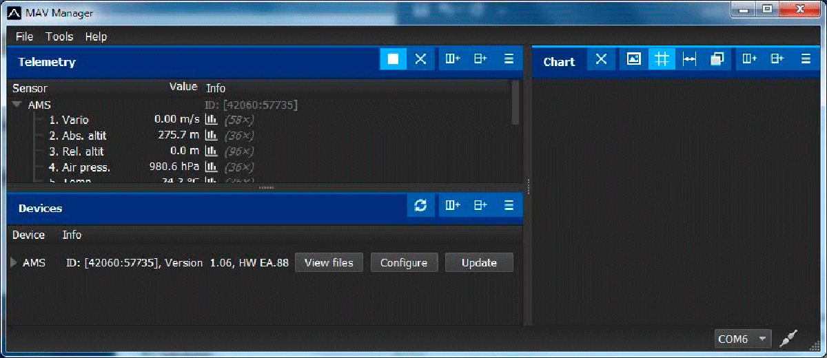Stop telemetry recording with the square button
Screen dimensions: 827x358
click(x=393, y=59)
